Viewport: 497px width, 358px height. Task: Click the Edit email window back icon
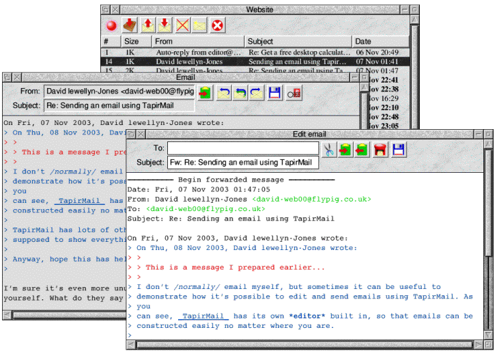coord(131,134)
